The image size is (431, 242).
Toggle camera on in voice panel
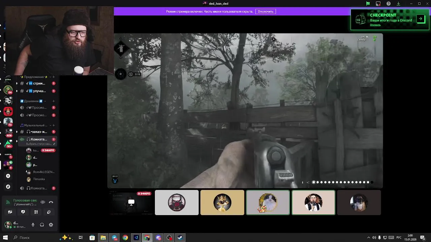point(10,212)
